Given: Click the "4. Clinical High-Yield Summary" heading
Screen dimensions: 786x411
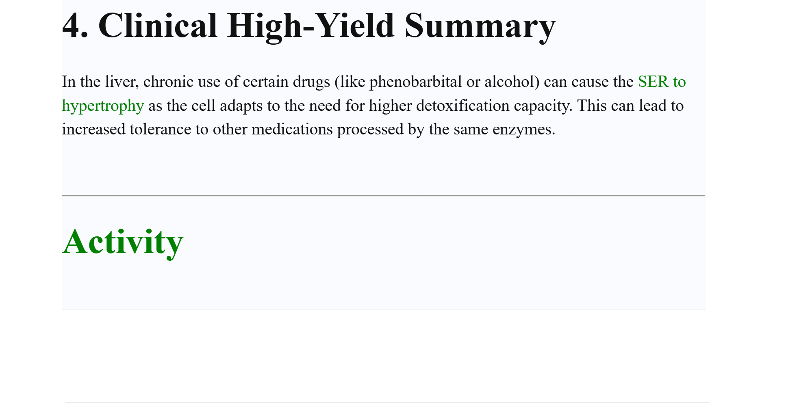Looking at the screenshot, I should (308, 26).
